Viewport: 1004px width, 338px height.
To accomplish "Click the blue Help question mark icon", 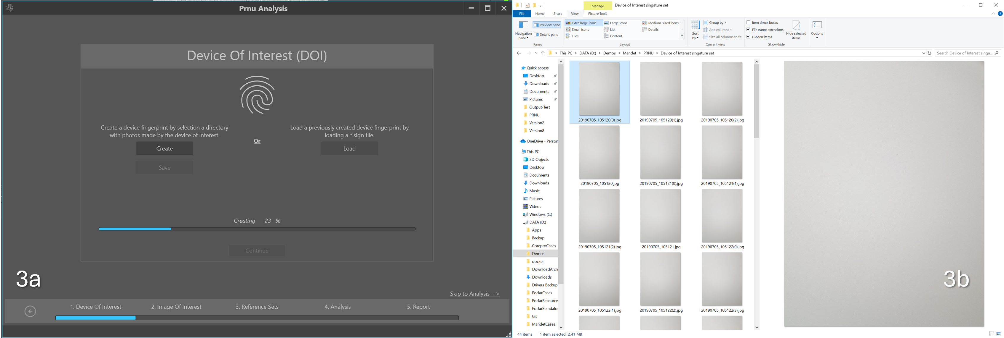I will (x=1000, y=14).
